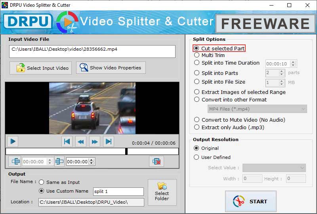The image size is (317, 214).
Task: Maximize the application window
Action: (289, 5)
